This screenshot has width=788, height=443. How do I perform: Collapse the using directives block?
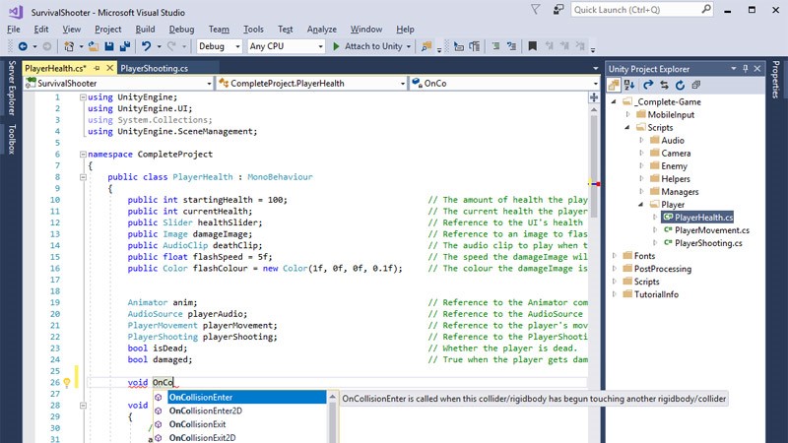coord(83,97)
